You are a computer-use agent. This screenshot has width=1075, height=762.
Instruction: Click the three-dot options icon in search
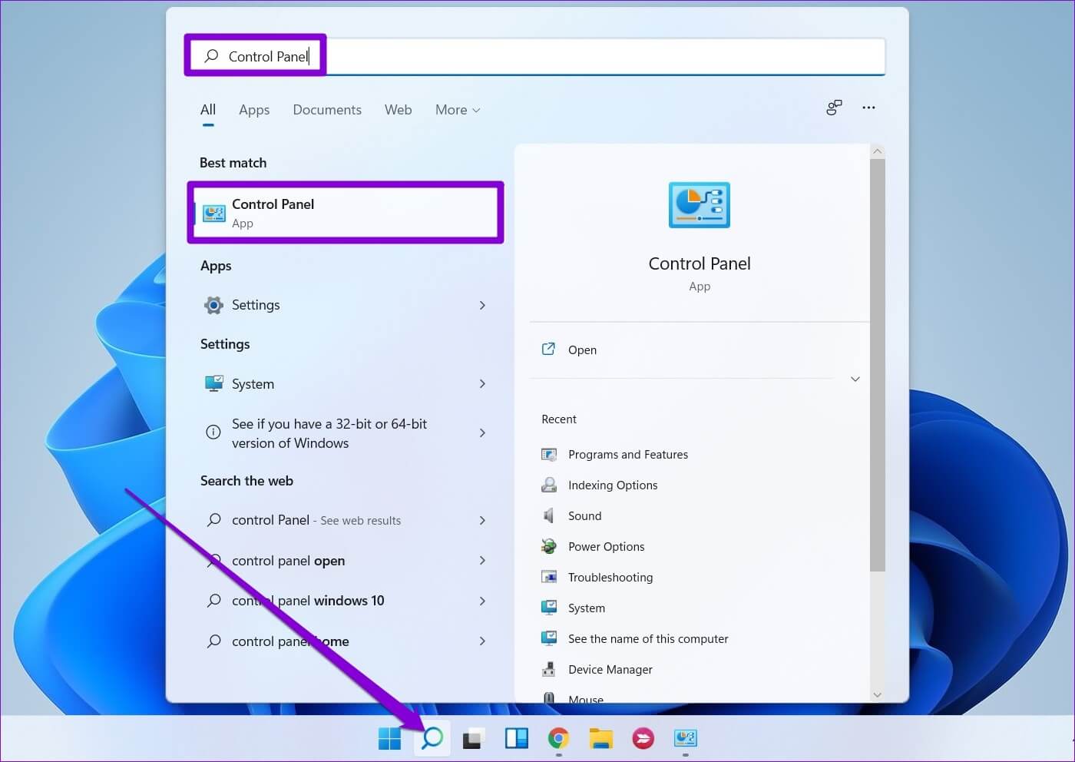(x=868, y=108)
